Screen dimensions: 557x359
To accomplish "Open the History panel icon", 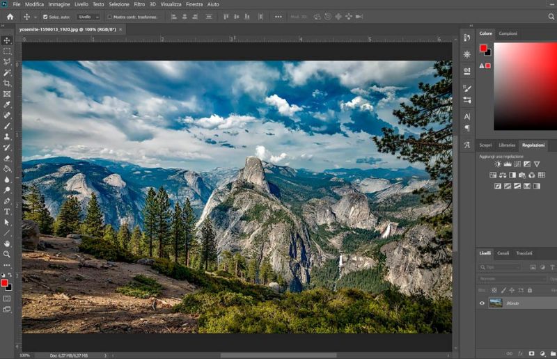I will pos(467,38).
